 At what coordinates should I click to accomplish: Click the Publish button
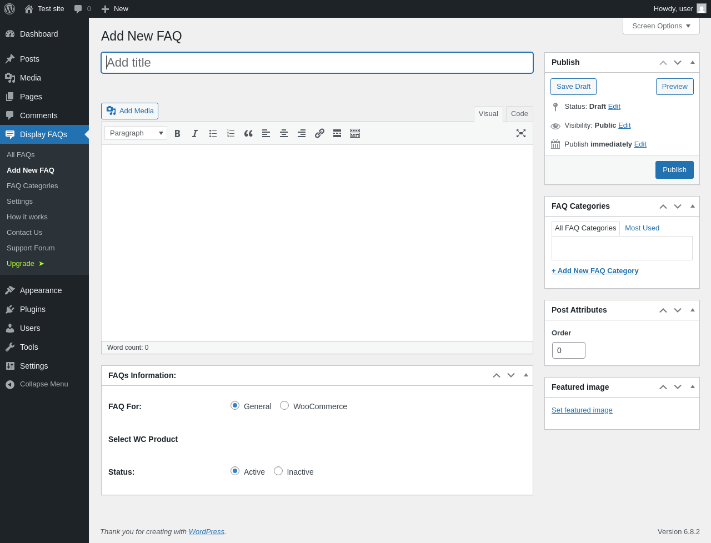(674, 170)
